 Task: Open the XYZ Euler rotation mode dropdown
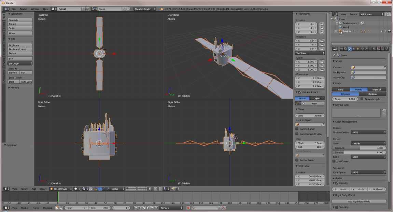point(310,53)
